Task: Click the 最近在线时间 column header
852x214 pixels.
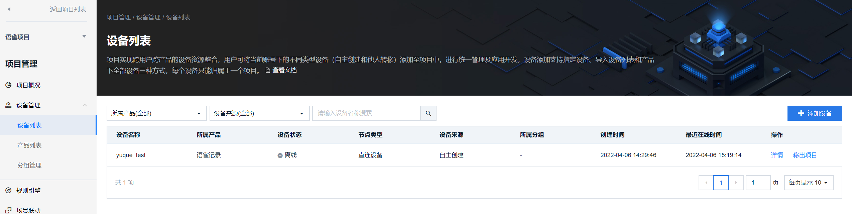Action: point(704,135)
